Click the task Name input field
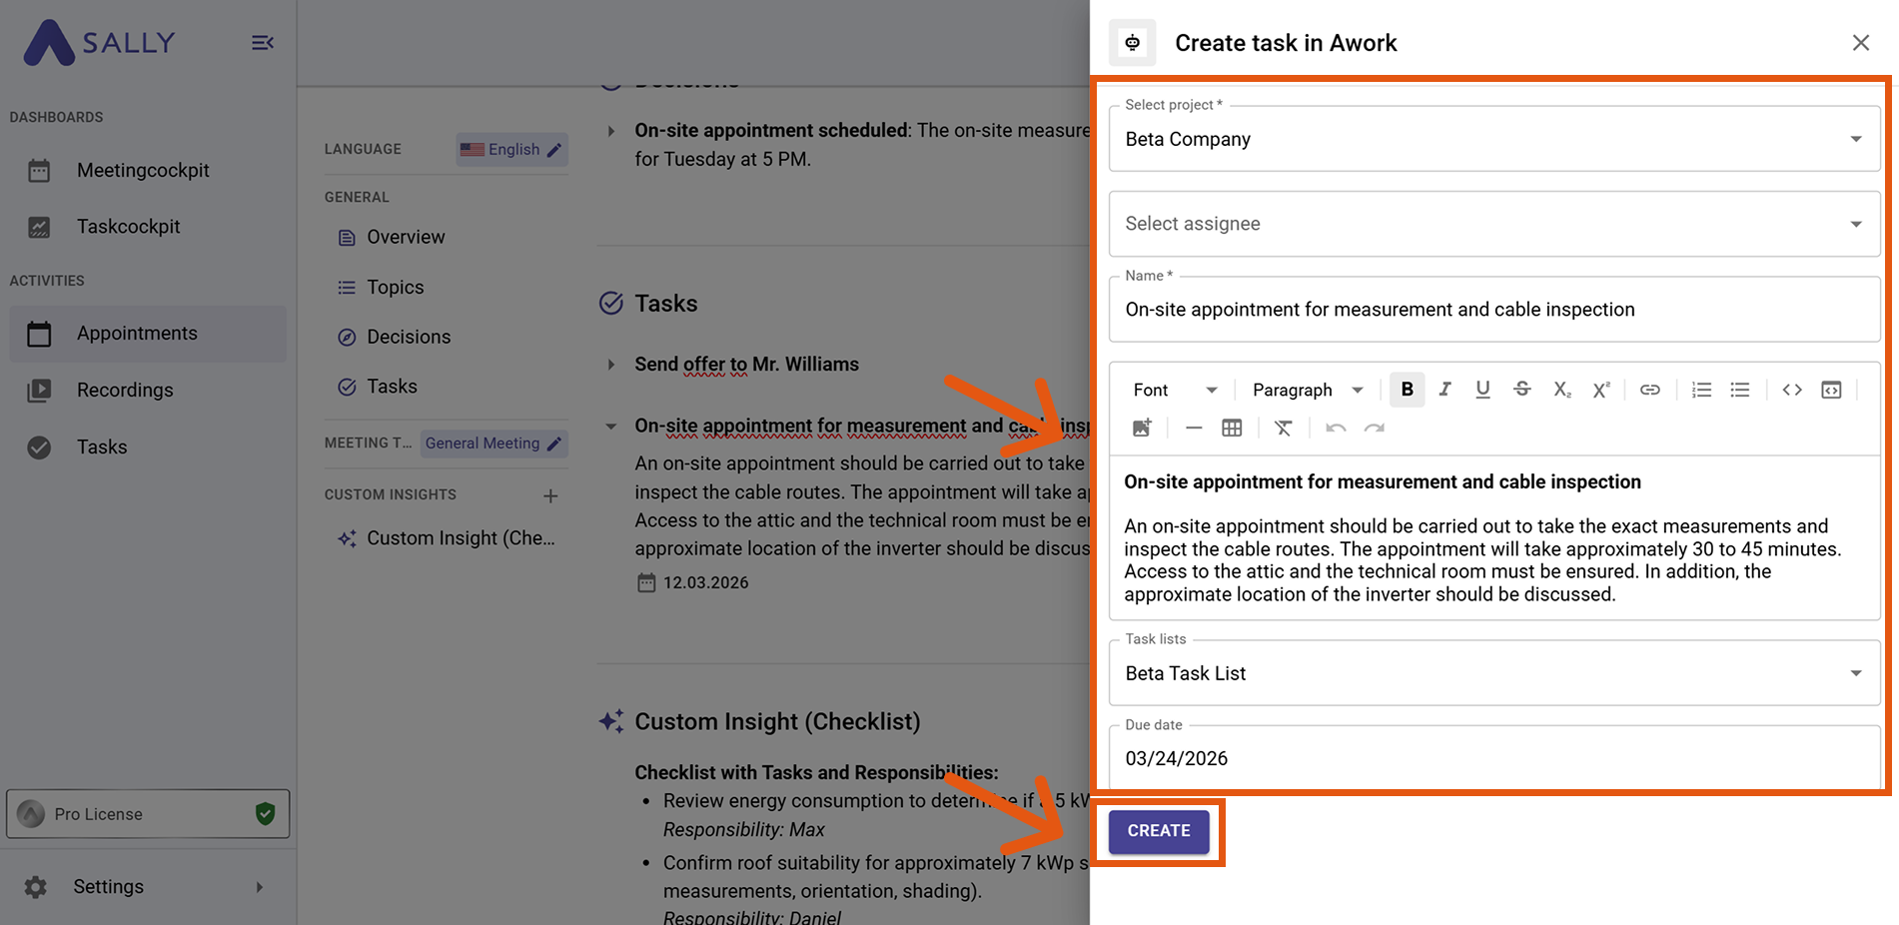This screenshot has width=1899, height=925. (1493, 310)
